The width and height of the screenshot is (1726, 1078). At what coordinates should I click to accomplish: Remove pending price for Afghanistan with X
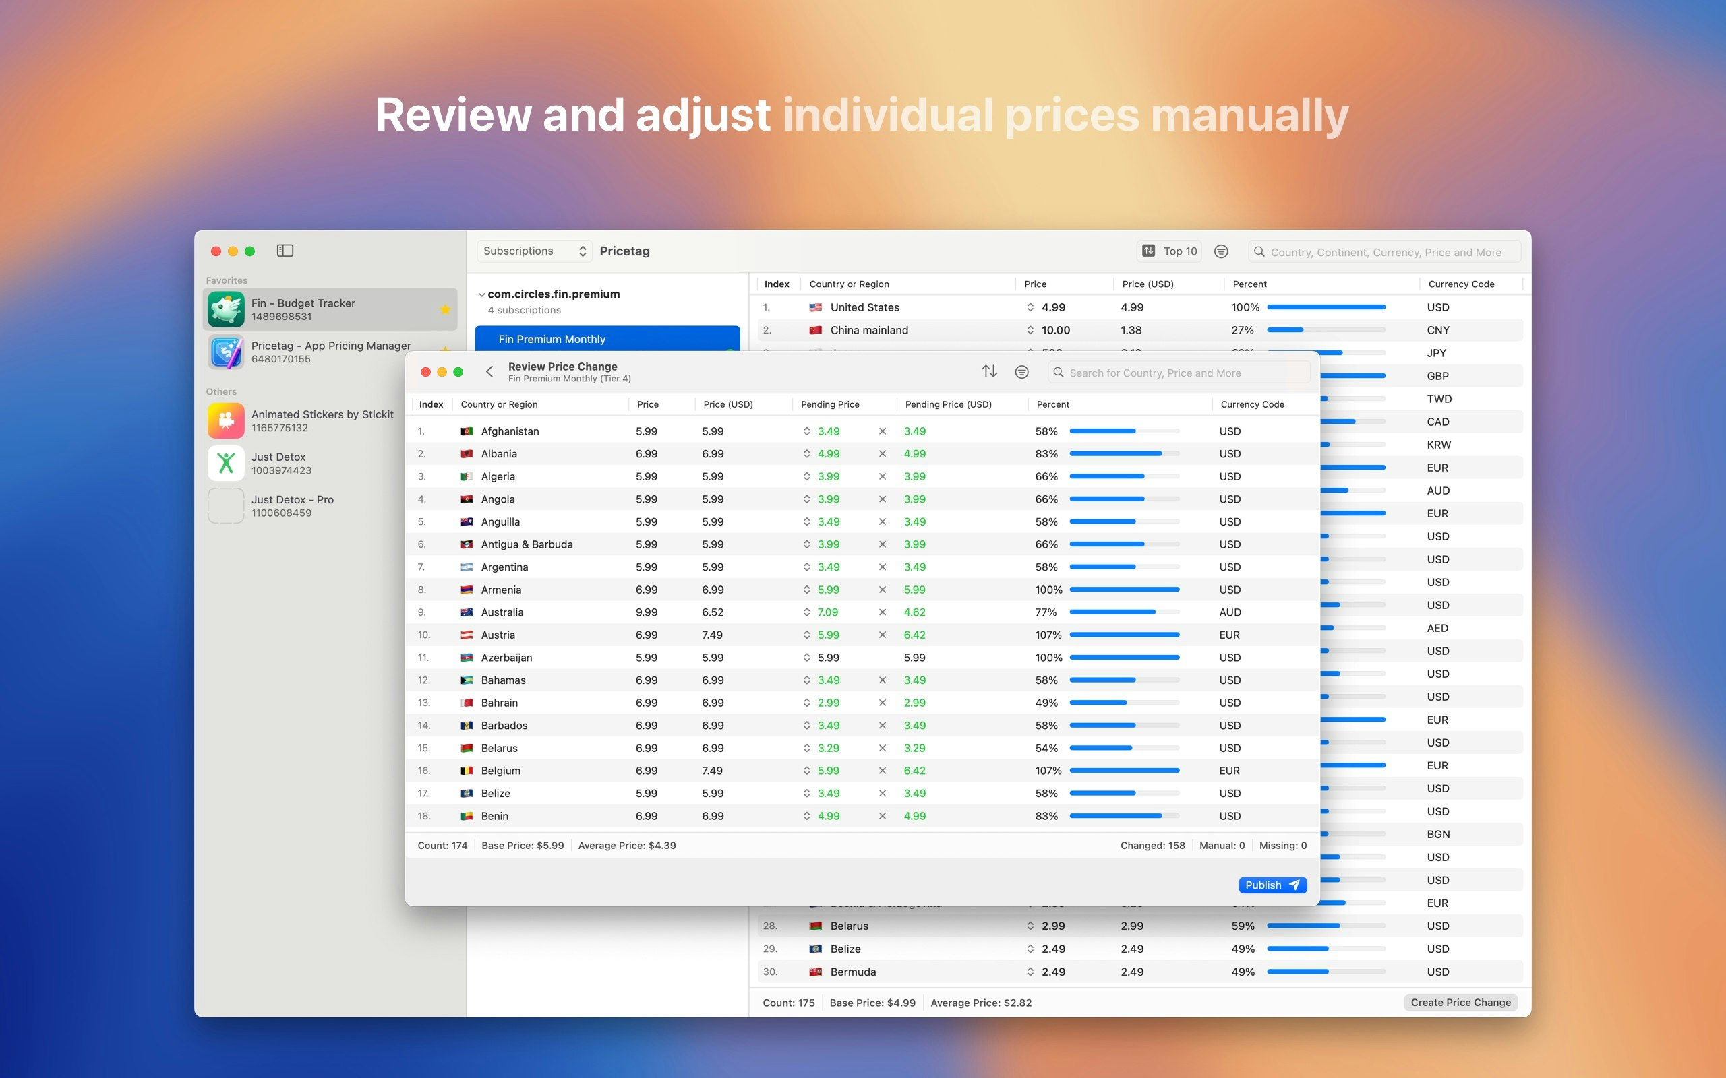click(883, 431)
